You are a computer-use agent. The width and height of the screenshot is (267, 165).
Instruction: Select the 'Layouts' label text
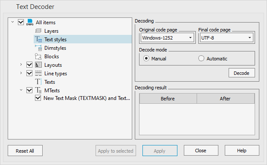click(x=53, y=65)
